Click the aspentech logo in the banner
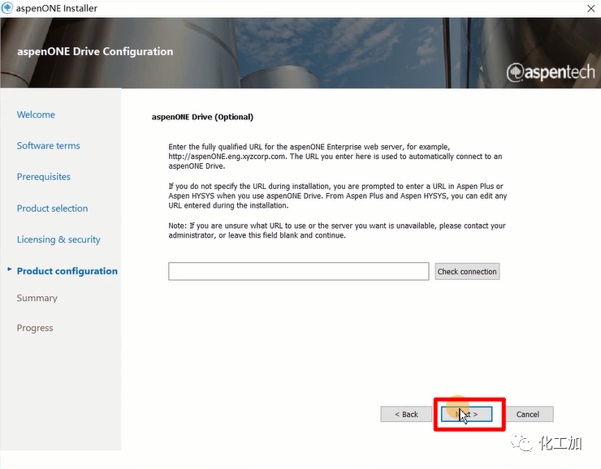The width and height of the screenshot is (601, 469). click(x=550, y=73)
